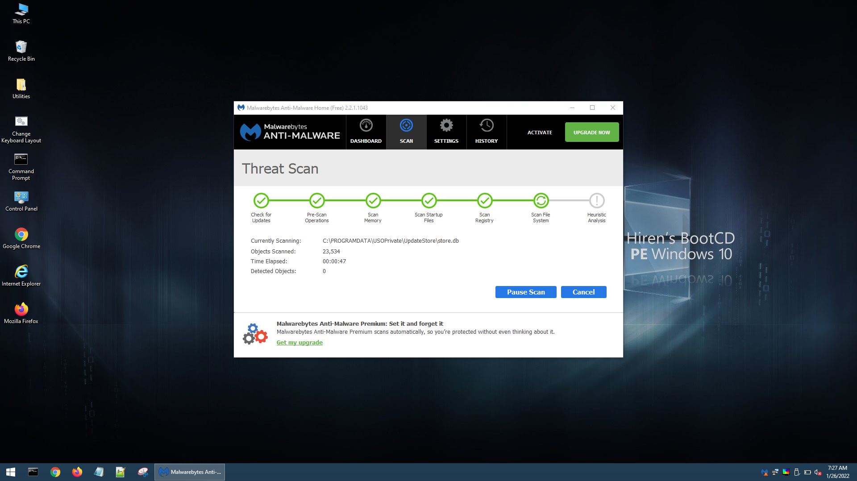Select Change Keyboard Layout desktop icon
Viewport: 857px width, 481px height.
(21, 129)
